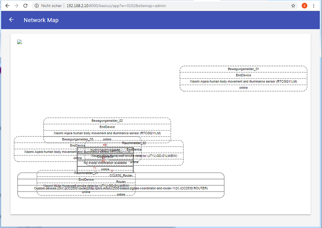Select the Bewegungsmelder_02 node title
The height and width of the screenshot is (228, 322).
[x=107, y=121]
